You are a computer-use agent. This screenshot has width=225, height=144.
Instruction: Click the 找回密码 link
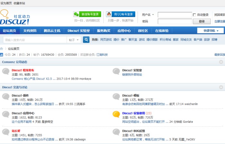220,14
